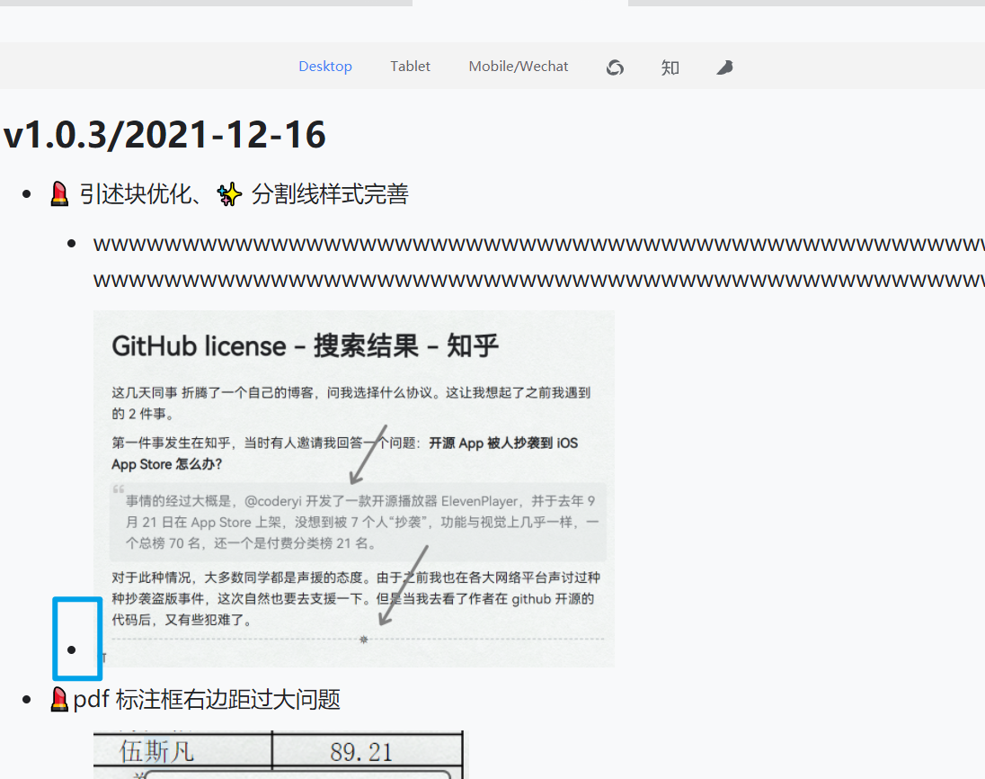985x779 pixels.
Task: Click the text 分割线样式完善
Action: tap(330, 193)
